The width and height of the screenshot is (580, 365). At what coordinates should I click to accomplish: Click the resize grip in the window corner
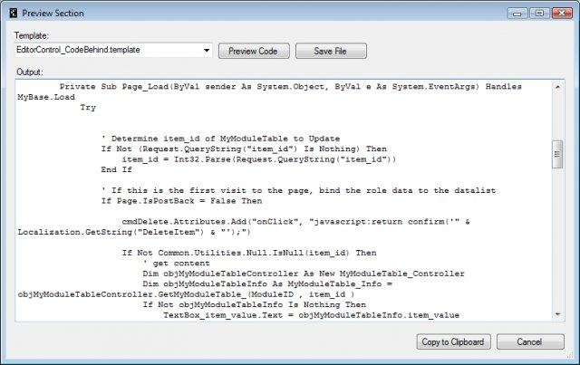(x=573, y=359)
